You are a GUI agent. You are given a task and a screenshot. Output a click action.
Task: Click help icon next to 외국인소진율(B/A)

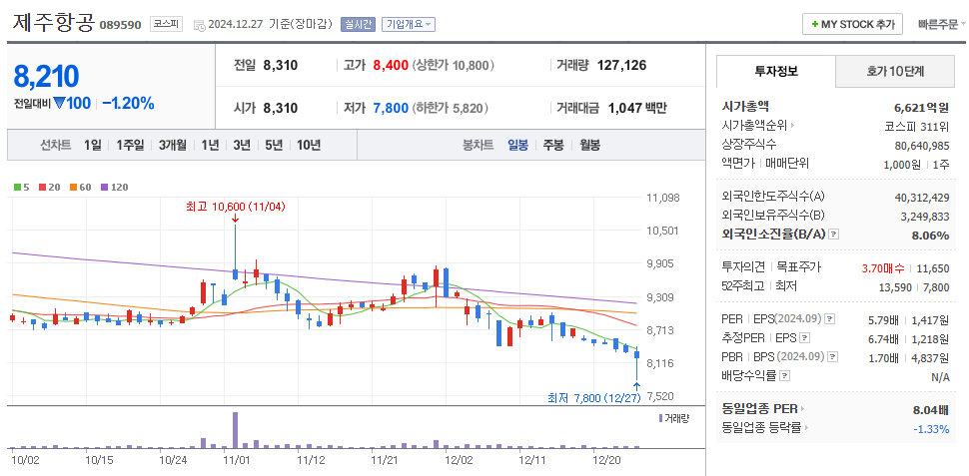point(834,234)
